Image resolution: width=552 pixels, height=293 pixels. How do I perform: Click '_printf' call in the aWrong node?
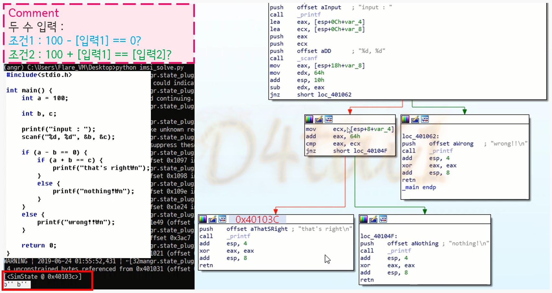(x=441, y=151)
